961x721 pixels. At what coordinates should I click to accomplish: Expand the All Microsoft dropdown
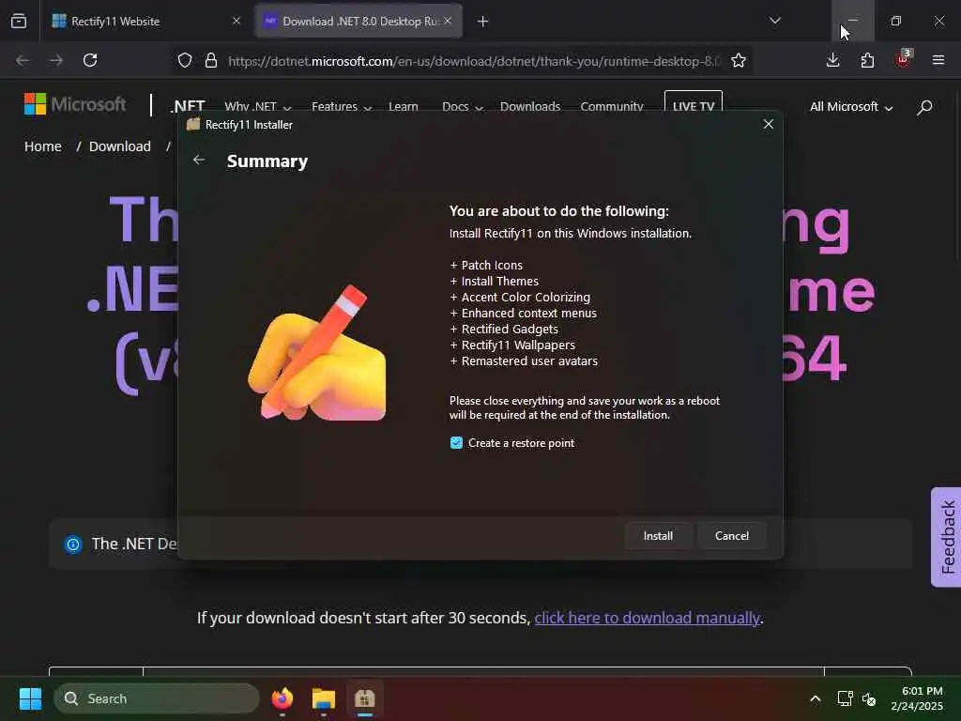tap(851, 107)
